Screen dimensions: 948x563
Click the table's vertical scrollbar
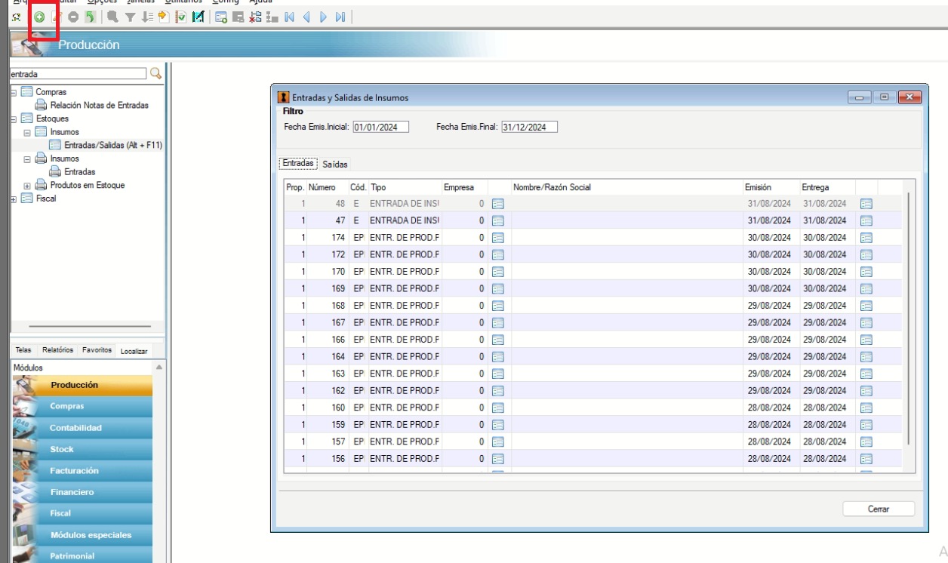point(908,317)
